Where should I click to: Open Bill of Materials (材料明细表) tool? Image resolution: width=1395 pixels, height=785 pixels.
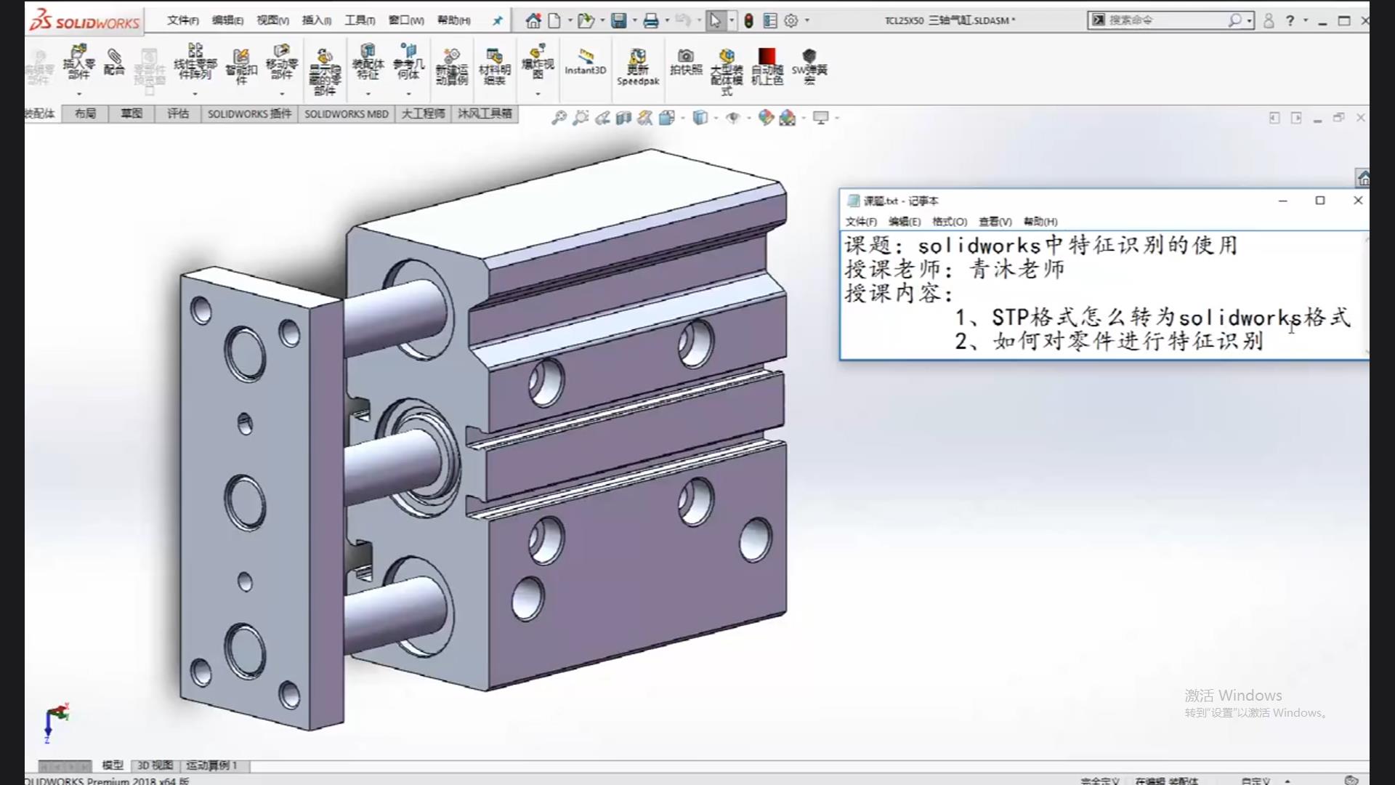pyautogui.click(x=494, y=65)
